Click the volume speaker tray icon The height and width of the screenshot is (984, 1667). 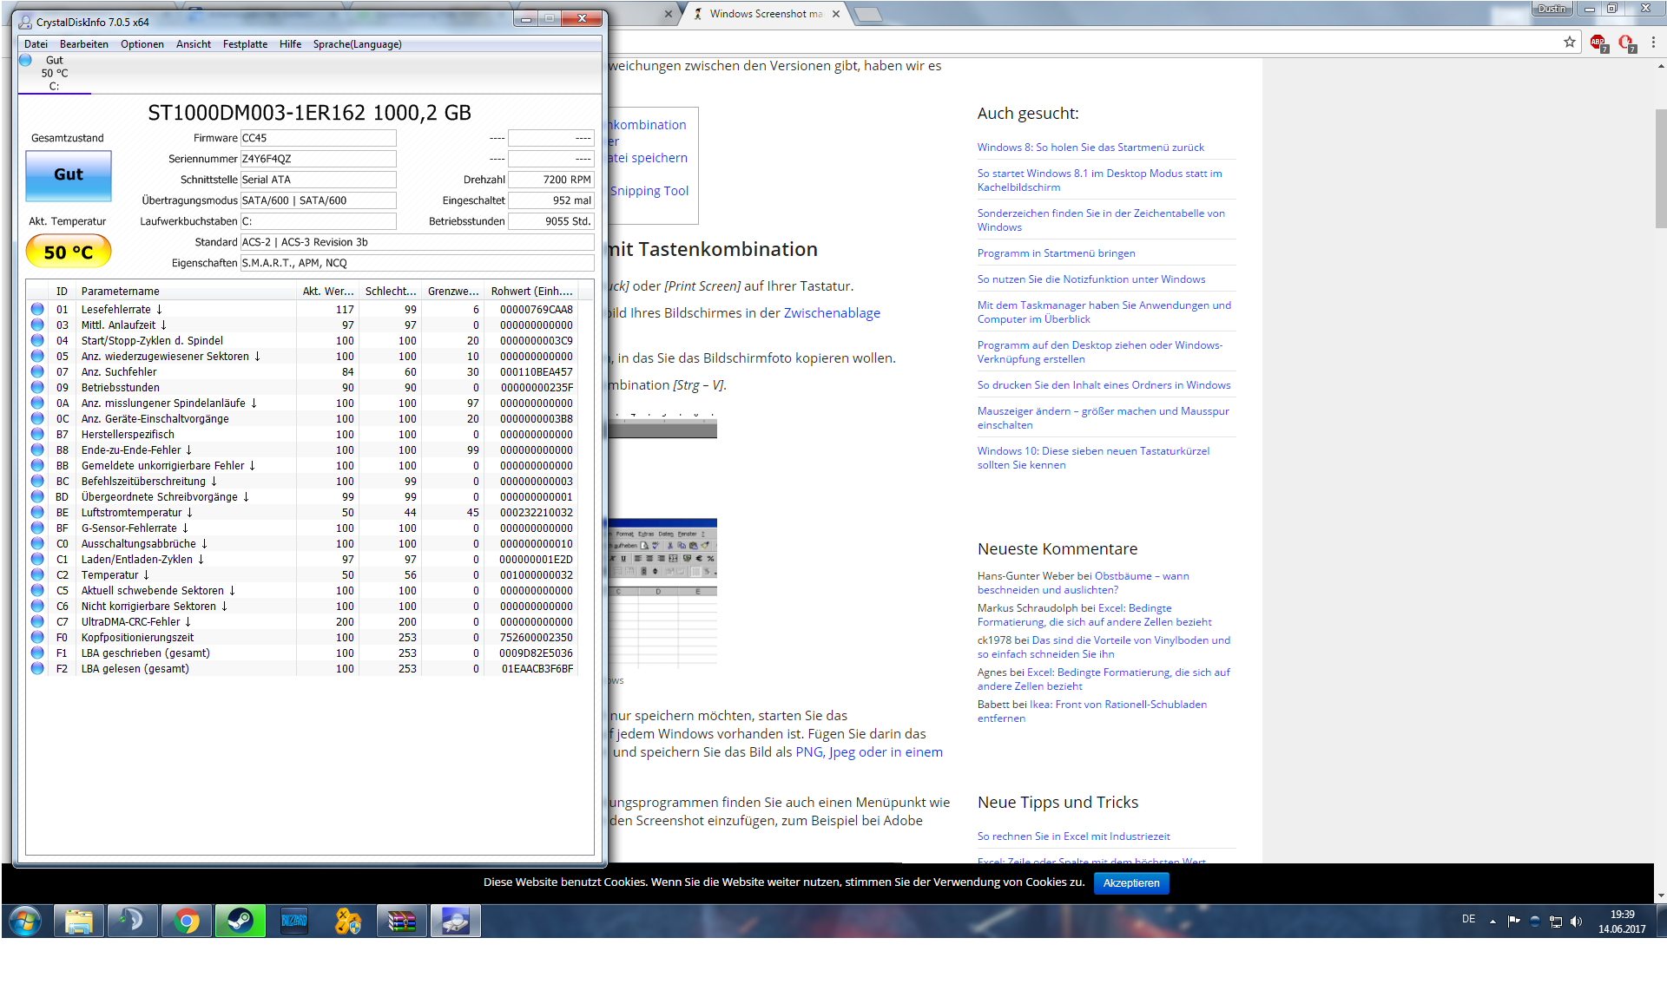[1576, 922]
